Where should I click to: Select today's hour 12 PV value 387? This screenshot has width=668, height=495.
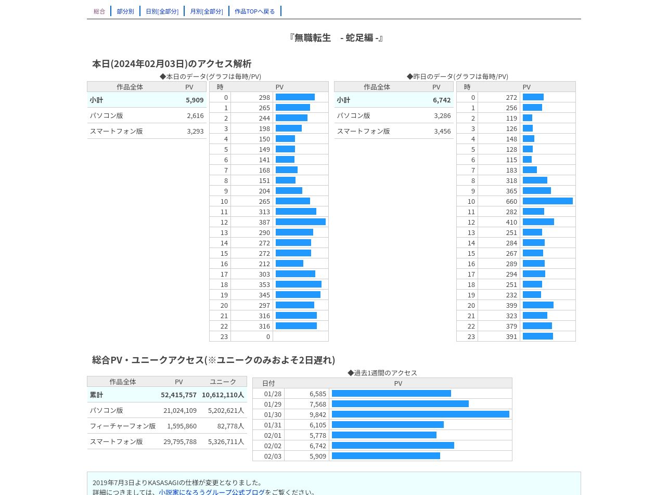pyautogui.click(x=264, y=222)
